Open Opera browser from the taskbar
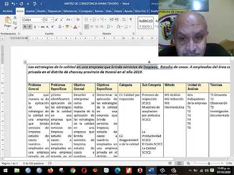 [84, 171]
